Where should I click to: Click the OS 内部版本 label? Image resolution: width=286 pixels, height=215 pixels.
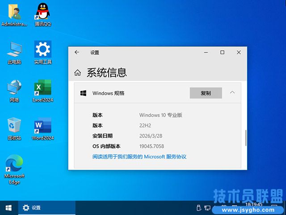tap(106, 146)
